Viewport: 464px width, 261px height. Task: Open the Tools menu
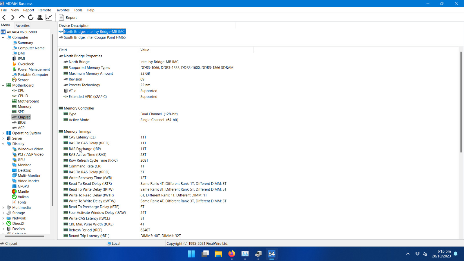click(x=78, y=10)
